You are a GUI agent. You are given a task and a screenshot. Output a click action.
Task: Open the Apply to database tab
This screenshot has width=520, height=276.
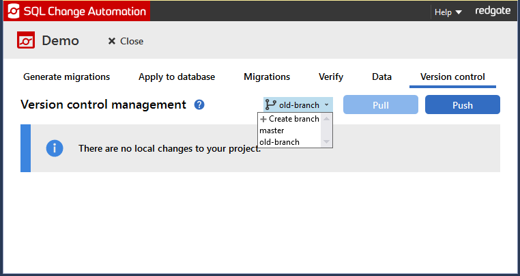pyautogui.click(x=177, y=77)
